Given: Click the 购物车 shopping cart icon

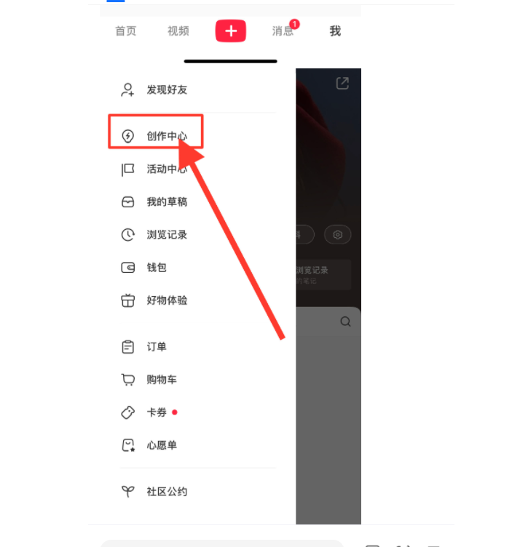Looking at the screenshot, I should (128, 380).
